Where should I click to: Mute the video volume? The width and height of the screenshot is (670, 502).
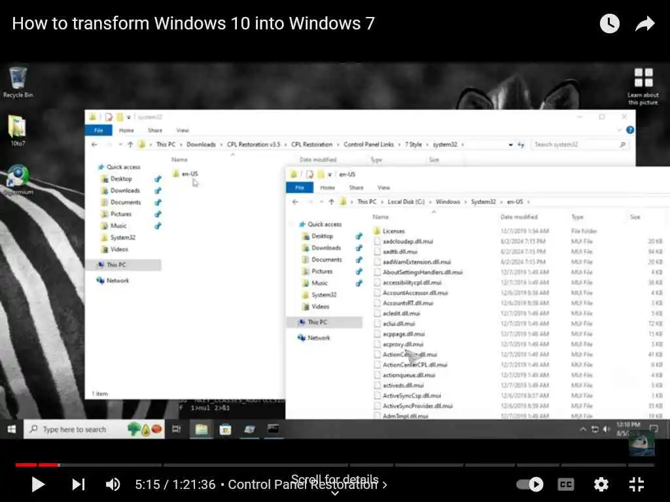pyautogui.click(x=113, y=484)
